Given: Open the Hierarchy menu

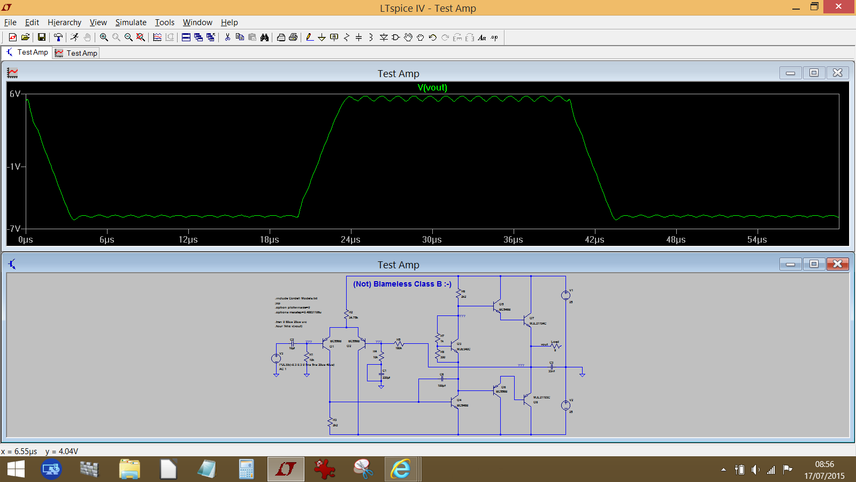Looking at the screenshot, I should [x=64, y=22].
